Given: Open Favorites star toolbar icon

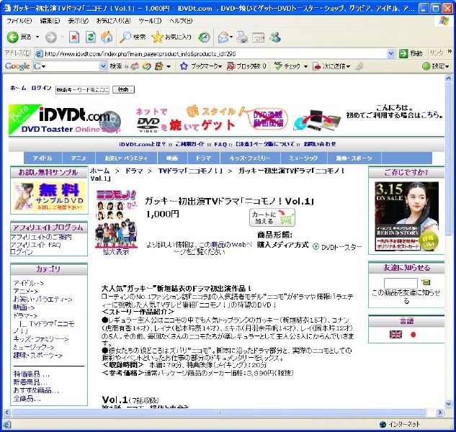Looking at the screenshot, I should click(157, 37).
